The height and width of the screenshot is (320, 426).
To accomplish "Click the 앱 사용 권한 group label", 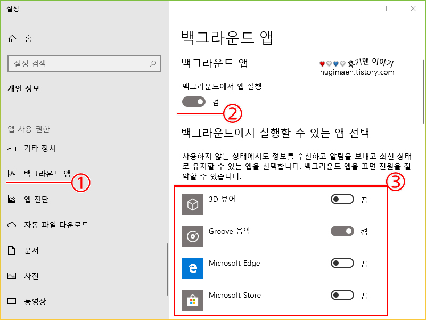I will 29,129.
